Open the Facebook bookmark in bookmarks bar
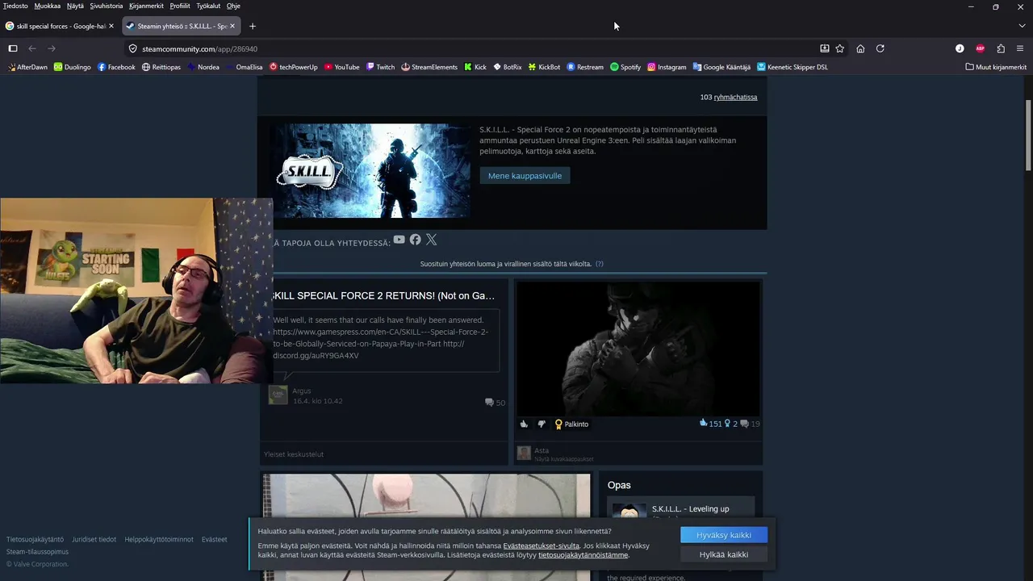 (116, 67)
